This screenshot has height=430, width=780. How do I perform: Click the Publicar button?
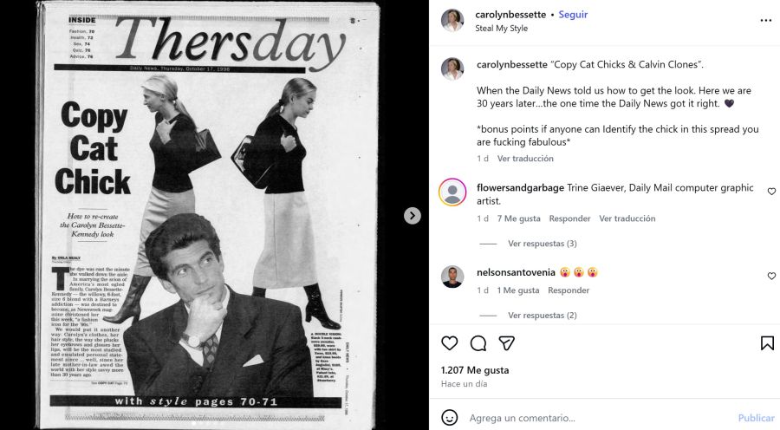coord(756,418)
